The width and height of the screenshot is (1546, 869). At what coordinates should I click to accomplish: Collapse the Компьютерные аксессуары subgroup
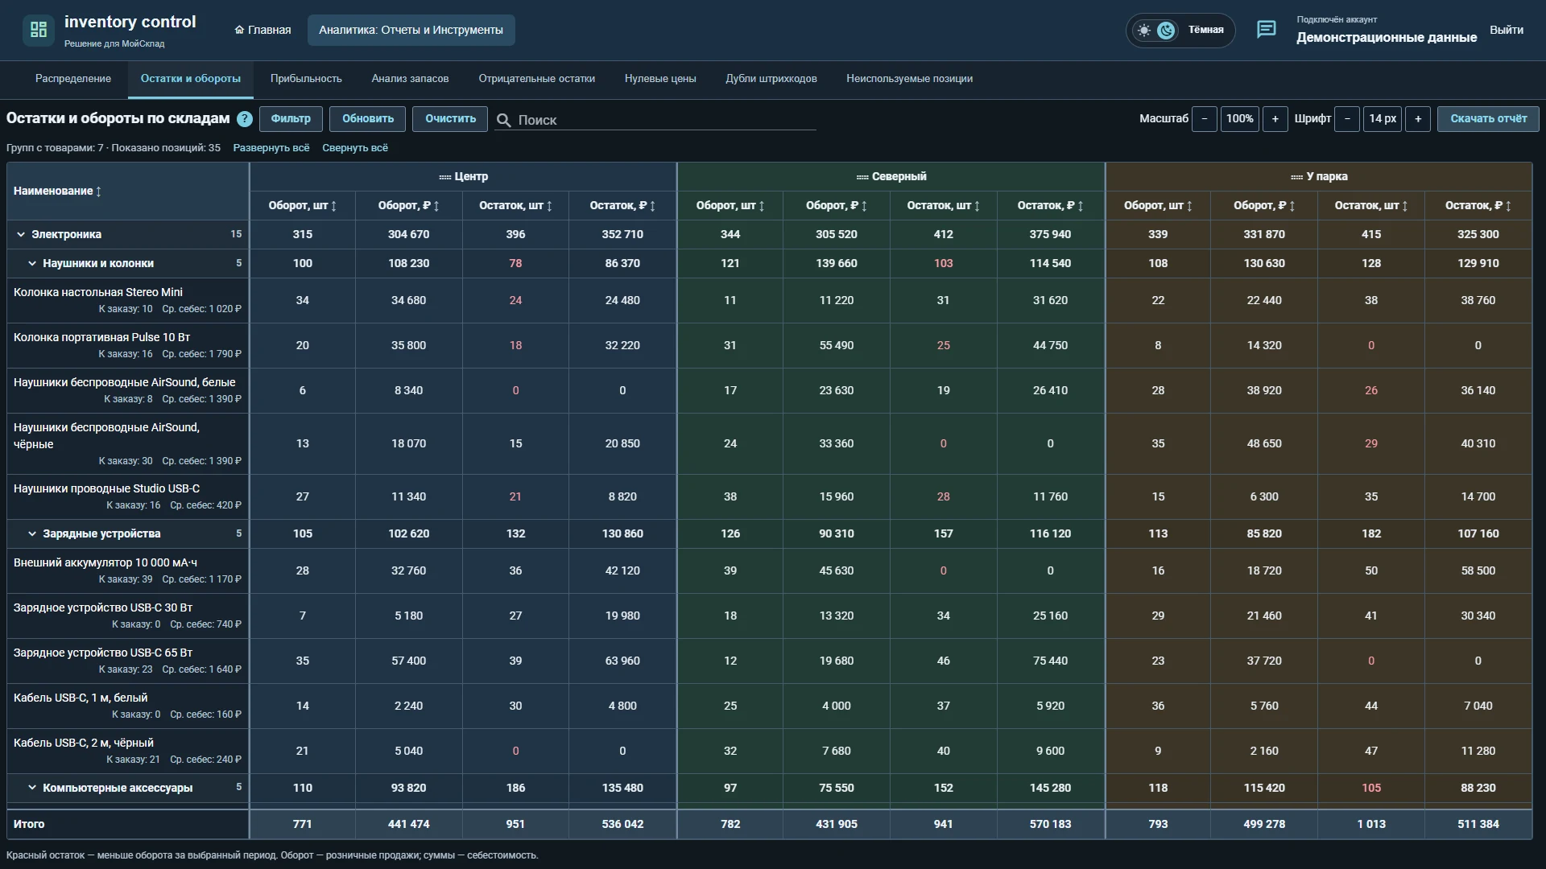click(32, 788)
